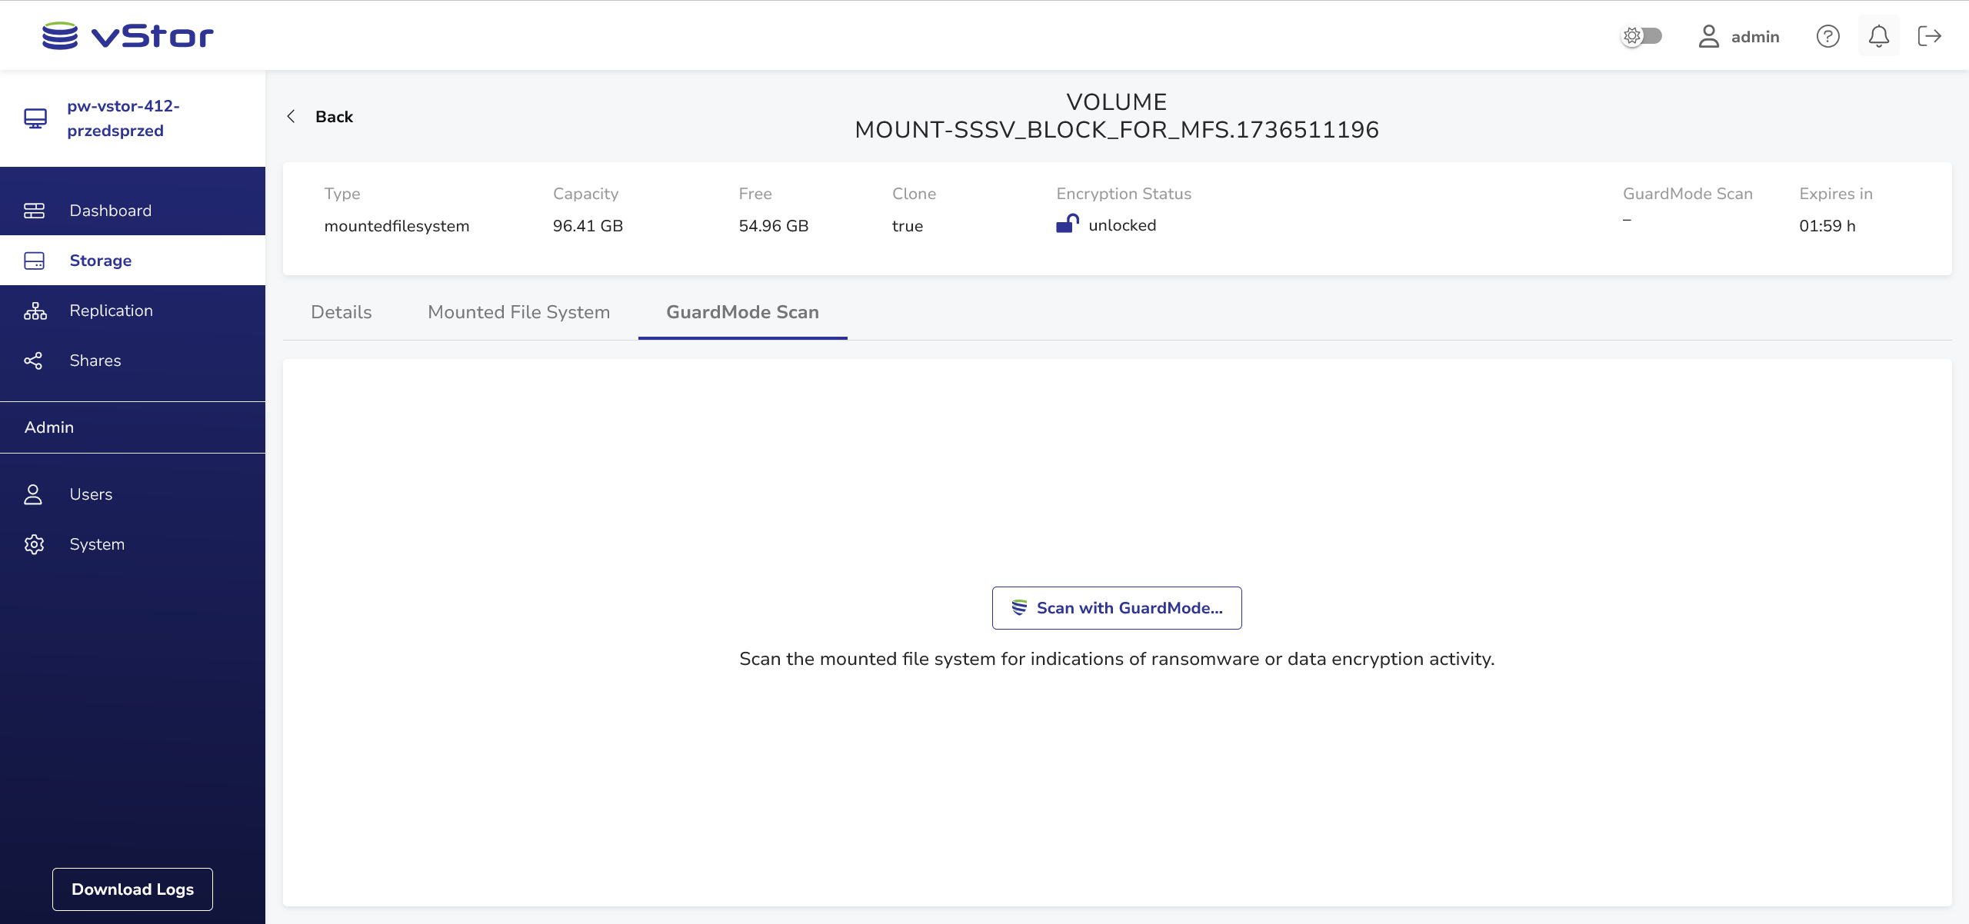1969x924 pixels.
Task: Select the GuardMode Scan tab
Action: (x=742, y=312)
